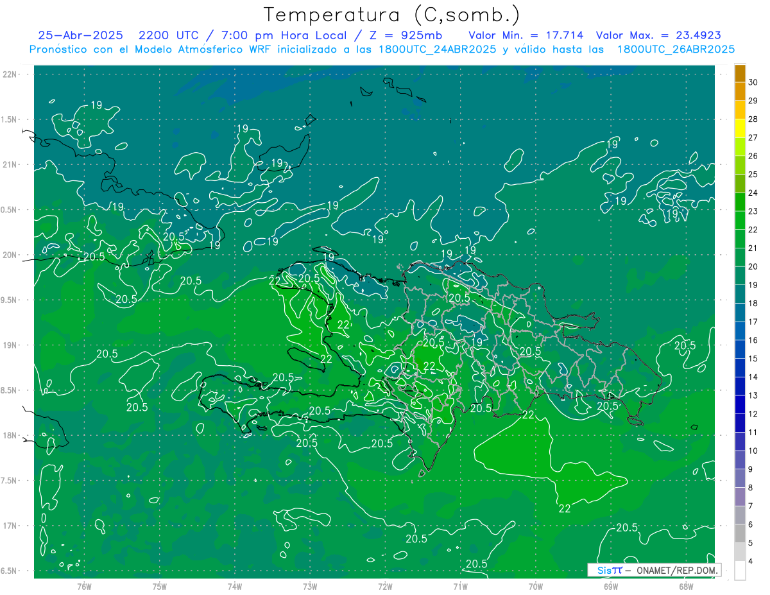Click legend color band between 19 and 20
The height and width of the screenshot is (595, 770).
(740, 275)
